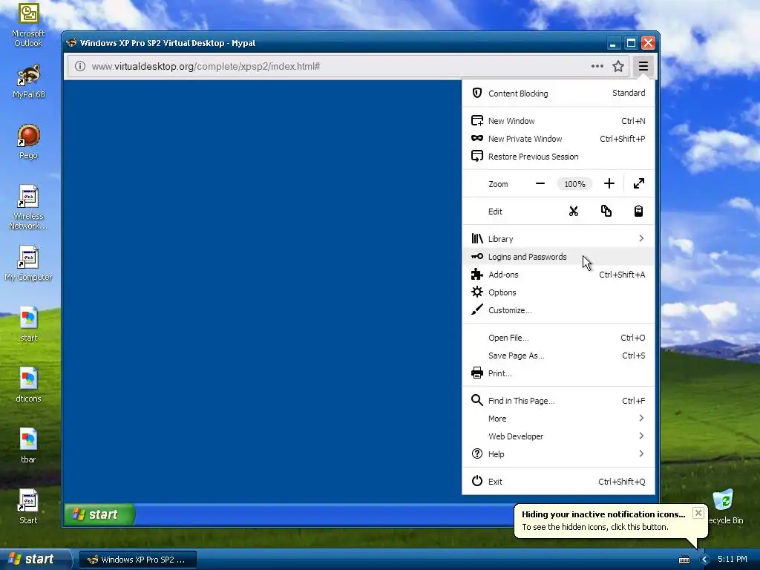Viewport: 760px width, 570px height.
Task: Click the Standard content blocking label
Action: 629,93
